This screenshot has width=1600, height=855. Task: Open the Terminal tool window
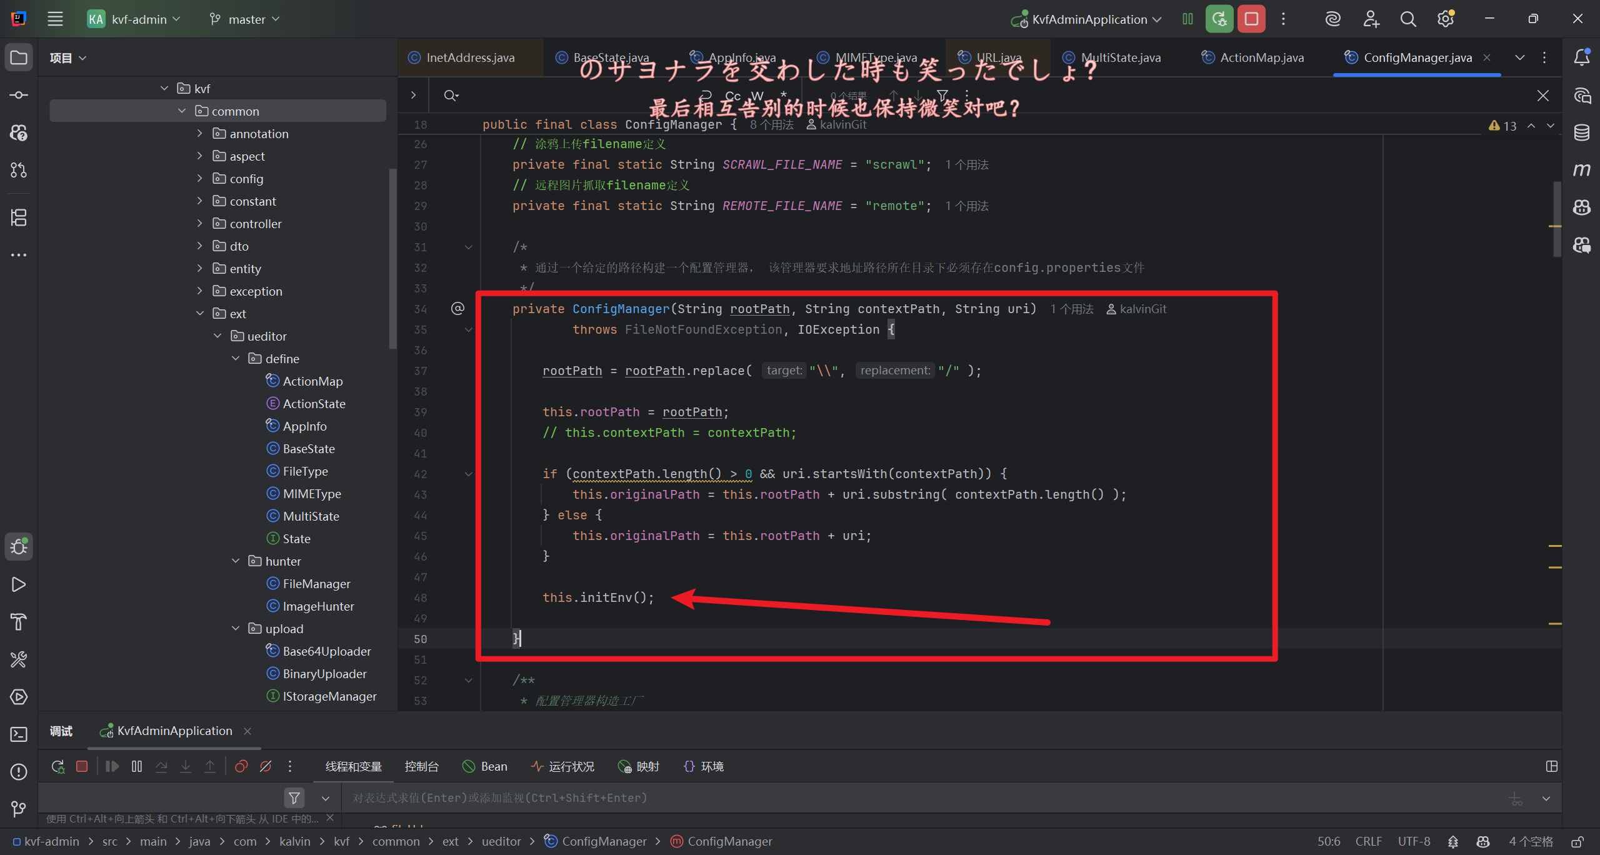tap(19, 734)
